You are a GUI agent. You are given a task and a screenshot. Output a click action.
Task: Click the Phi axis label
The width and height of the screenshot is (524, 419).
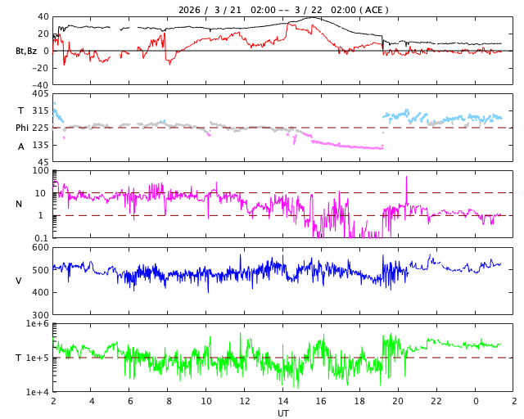(x=24, y=128)
